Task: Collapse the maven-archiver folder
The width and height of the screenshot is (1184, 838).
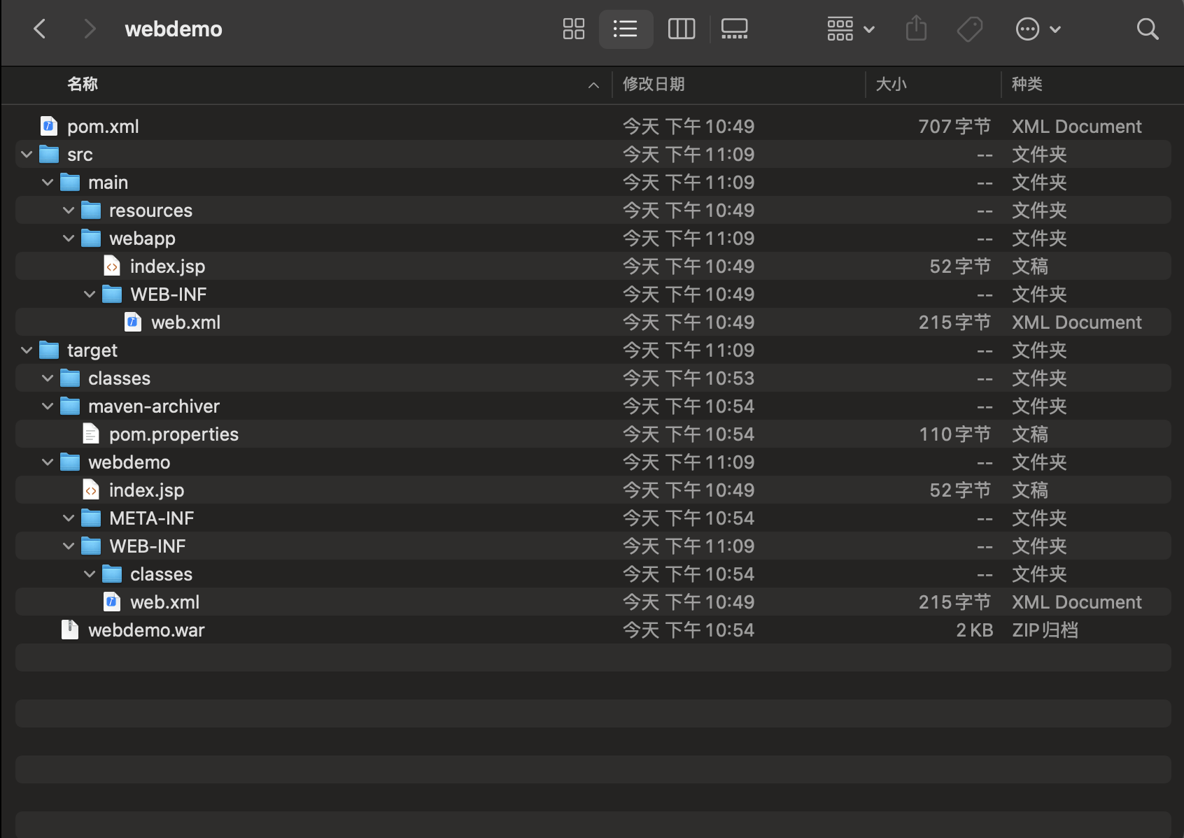Action: [x=48, y=406]
